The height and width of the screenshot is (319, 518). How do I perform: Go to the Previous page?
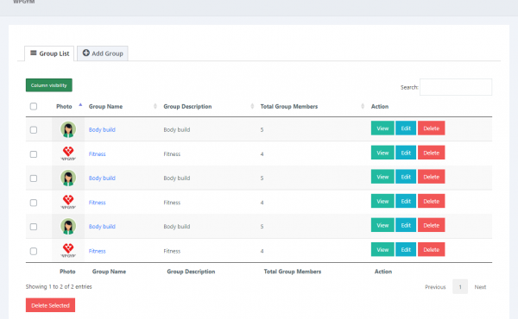click(x=435, y=287)
